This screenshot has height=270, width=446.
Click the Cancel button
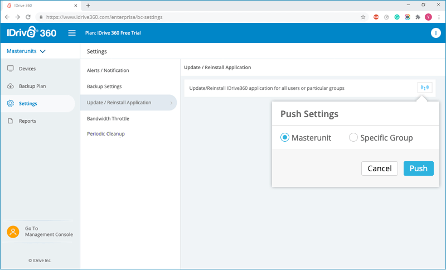coord(380,168)
